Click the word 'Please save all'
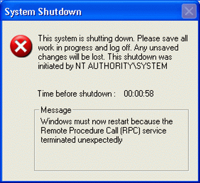 (162, 38)
